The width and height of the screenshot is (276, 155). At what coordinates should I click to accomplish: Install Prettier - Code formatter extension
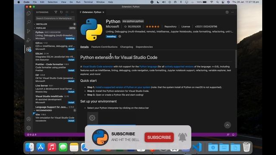click(71, 71)
